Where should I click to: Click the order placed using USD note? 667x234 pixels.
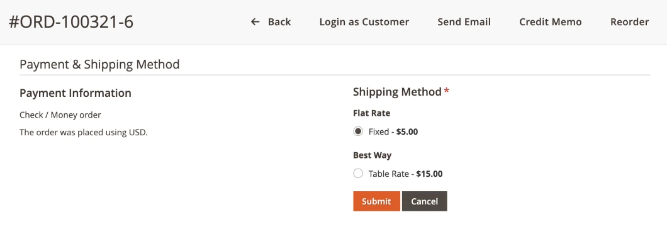83,132
